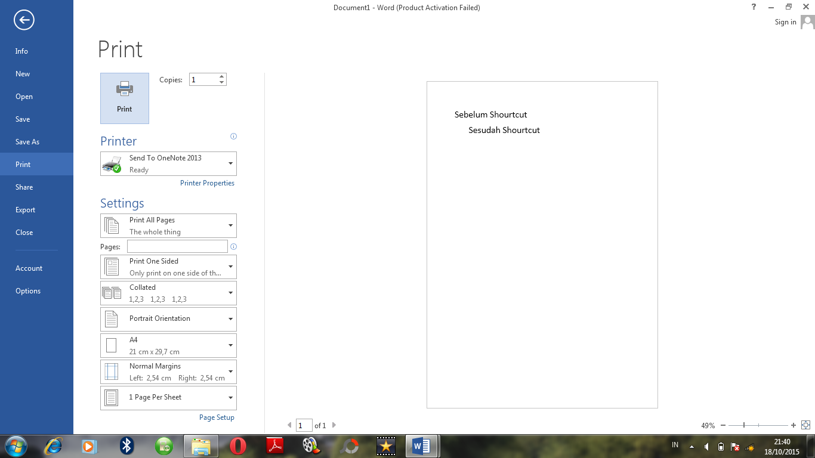Select Save As in the left menu
The image size is (815, 458).
coord(27,142)
